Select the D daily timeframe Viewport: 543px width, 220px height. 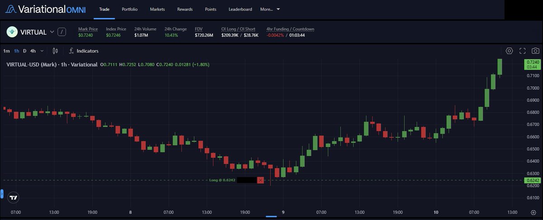[25, 51]
